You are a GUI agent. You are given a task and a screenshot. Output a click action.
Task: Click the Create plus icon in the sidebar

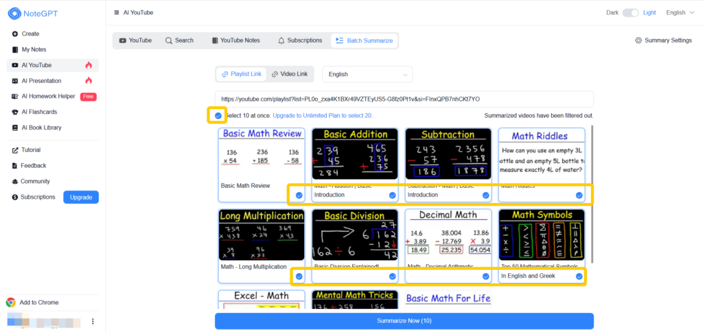(15, 34)
